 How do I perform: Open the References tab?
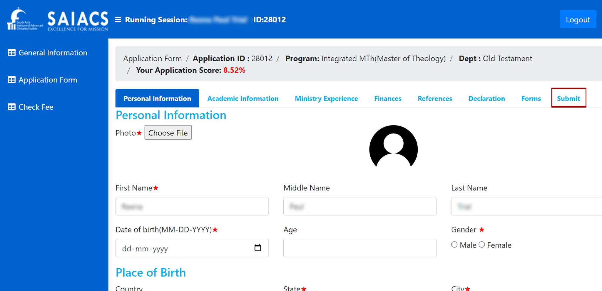point(435,98)
